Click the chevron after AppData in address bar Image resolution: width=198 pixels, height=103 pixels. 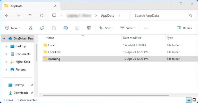[x=119, y=15]
